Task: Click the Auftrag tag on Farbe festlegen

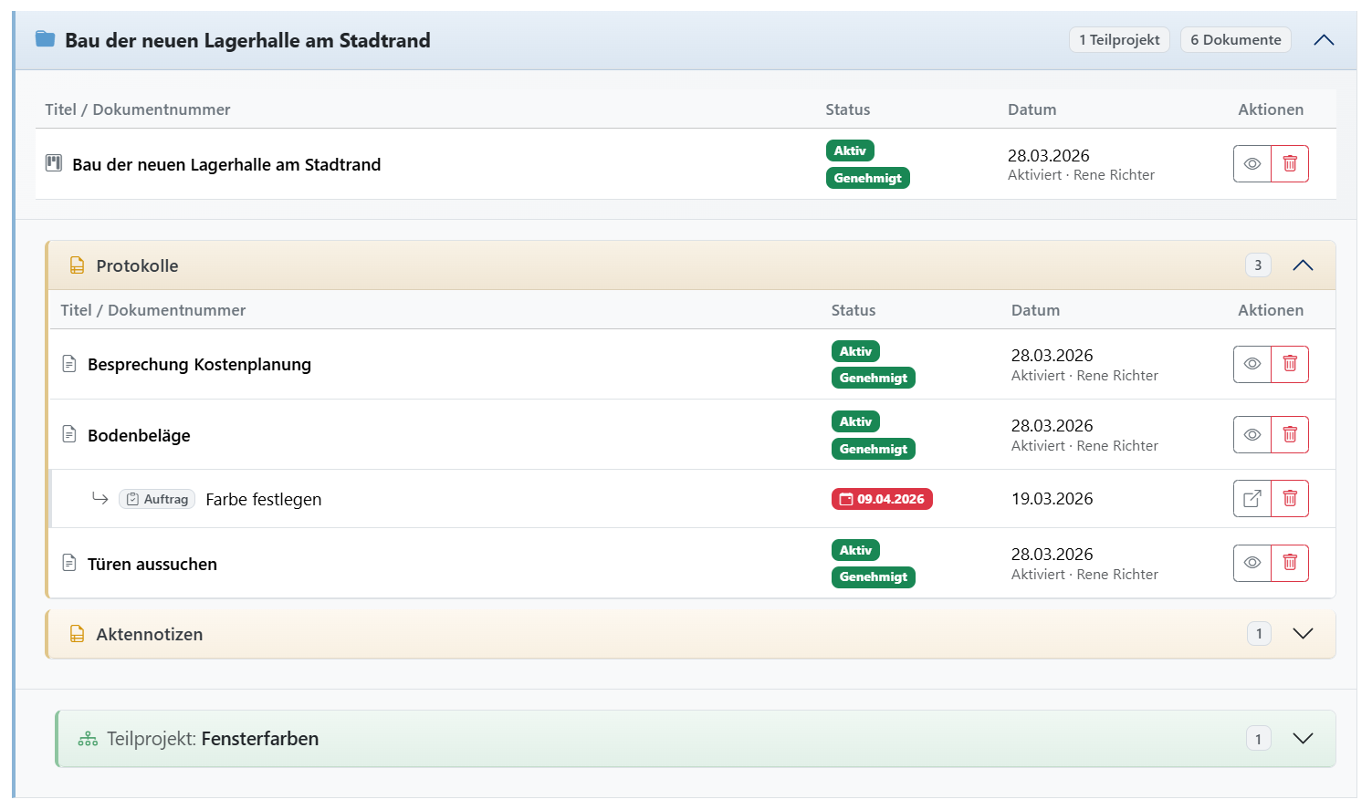Action: pos(157,499)
